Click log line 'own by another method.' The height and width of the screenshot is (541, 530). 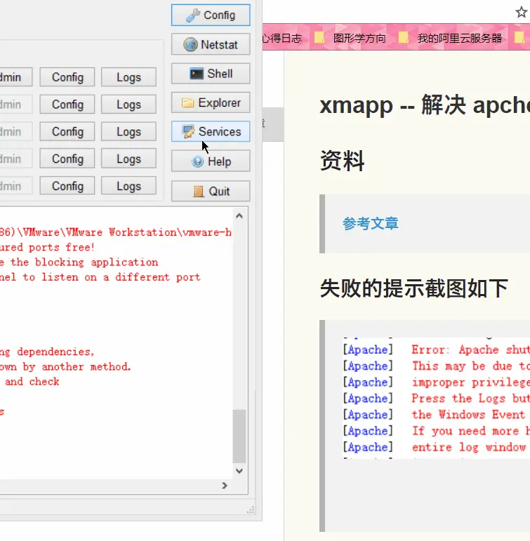[65, 366]
